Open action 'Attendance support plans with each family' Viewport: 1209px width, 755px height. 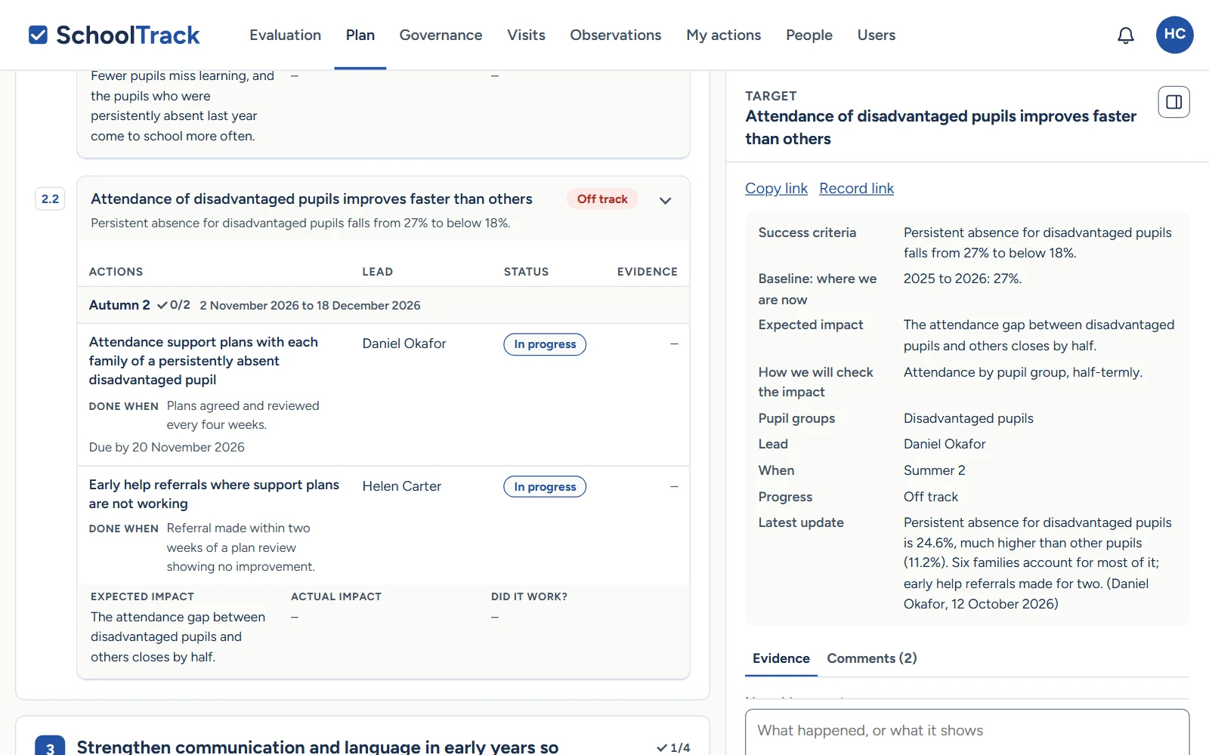coord(203,361)
